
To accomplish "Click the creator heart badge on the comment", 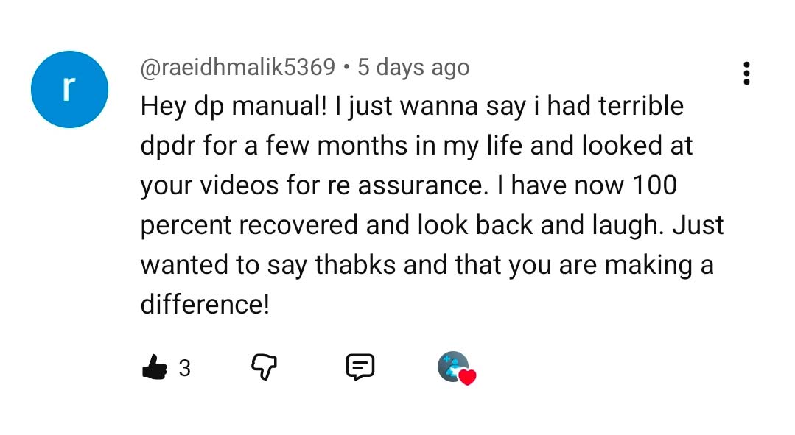I will pos(455,368).
